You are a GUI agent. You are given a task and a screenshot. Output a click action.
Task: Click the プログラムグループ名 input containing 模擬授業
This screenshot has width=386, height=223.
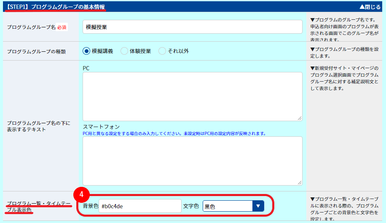(x=192, y=27)
